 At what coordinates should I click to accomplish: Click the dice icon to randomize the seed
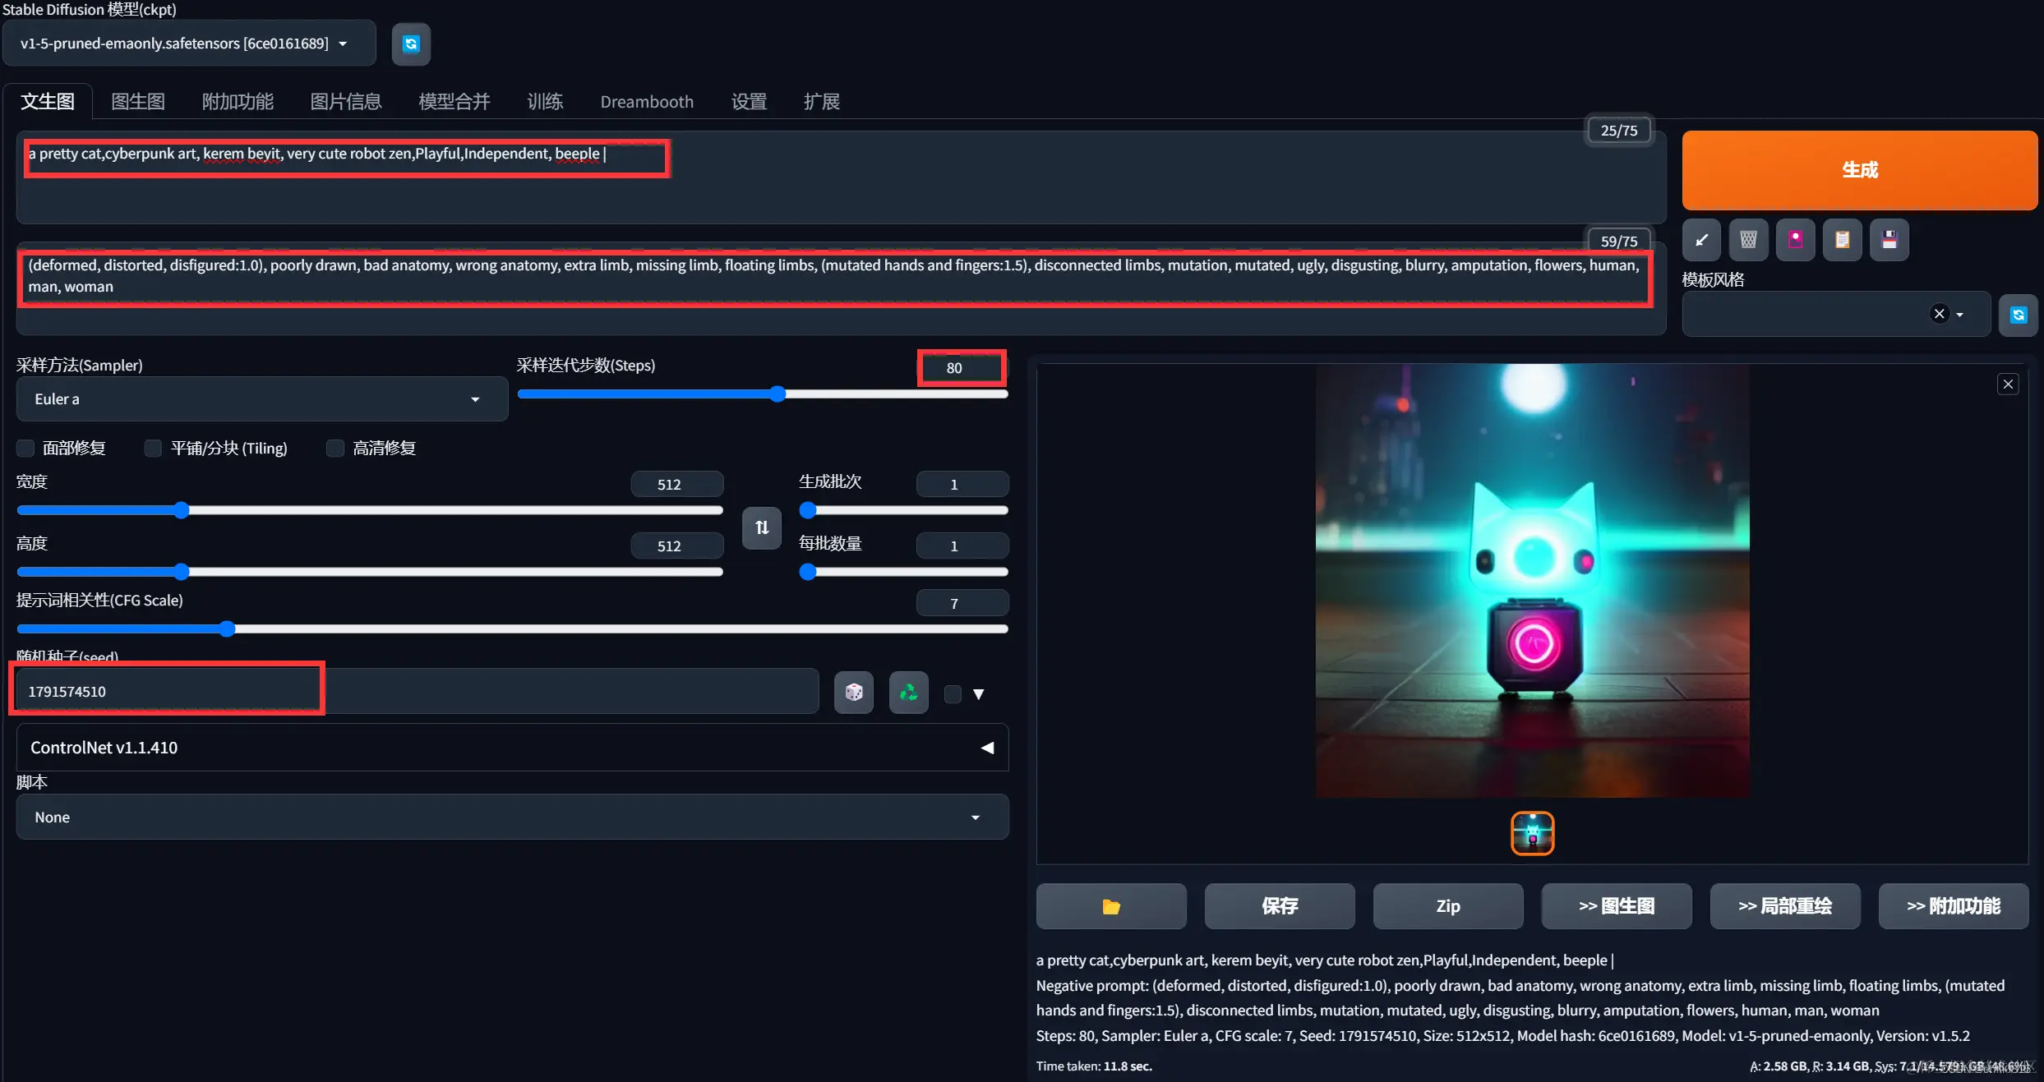click(x=853, y=693)
